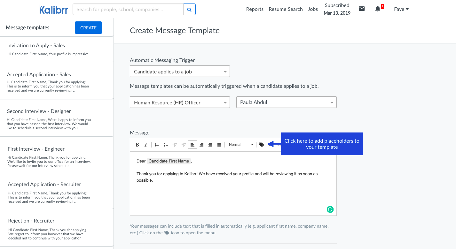The height and width of the screenshot is (249, 456).
Task: Open the Normal text style dropdown
Action: (241, 145)
